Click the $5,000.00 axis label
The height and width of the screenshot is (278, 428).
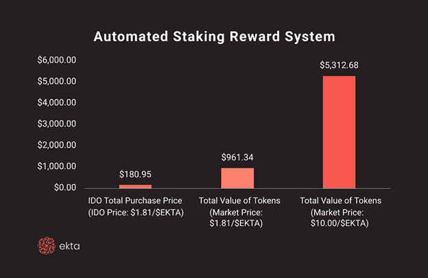(57, 82)
